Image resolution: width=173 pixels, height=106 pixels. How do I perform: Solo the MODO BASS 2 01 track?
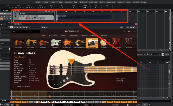(x=23, y=16)
